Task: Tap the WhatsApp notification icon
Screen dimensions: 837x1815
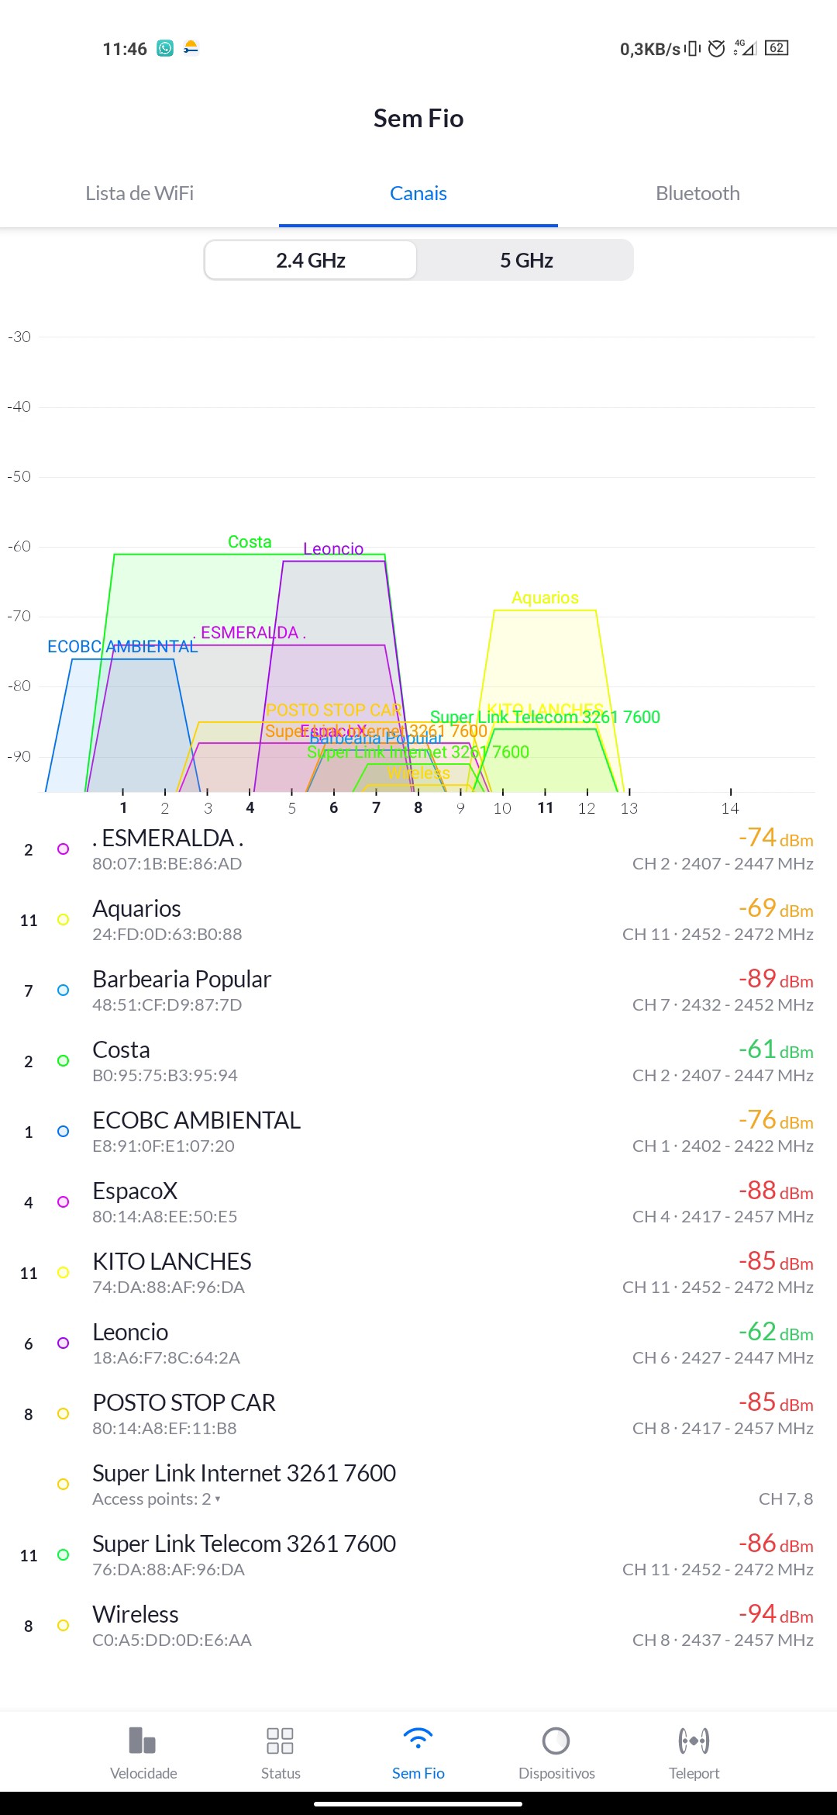Action: [165, 49]
